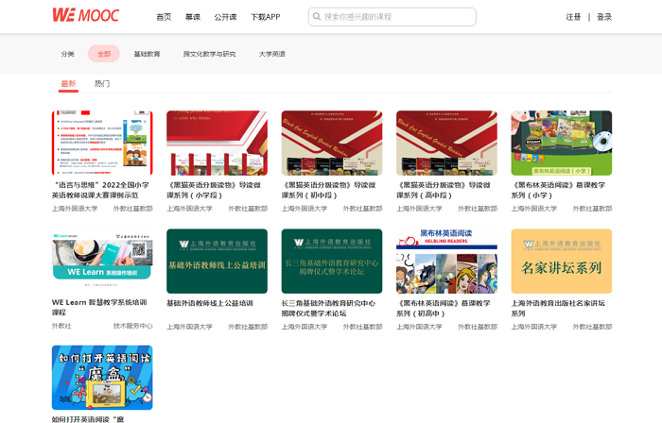Open the 慕课 nav item
The height and width of the screenshot is (423, 662).
pos(193,17)
